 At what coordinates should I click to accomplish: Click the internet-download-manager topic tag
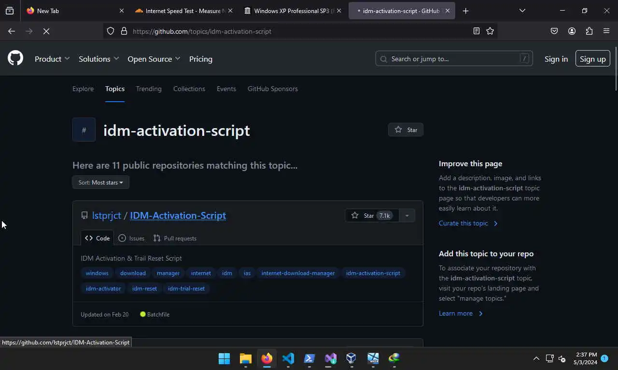pos(298,273)
